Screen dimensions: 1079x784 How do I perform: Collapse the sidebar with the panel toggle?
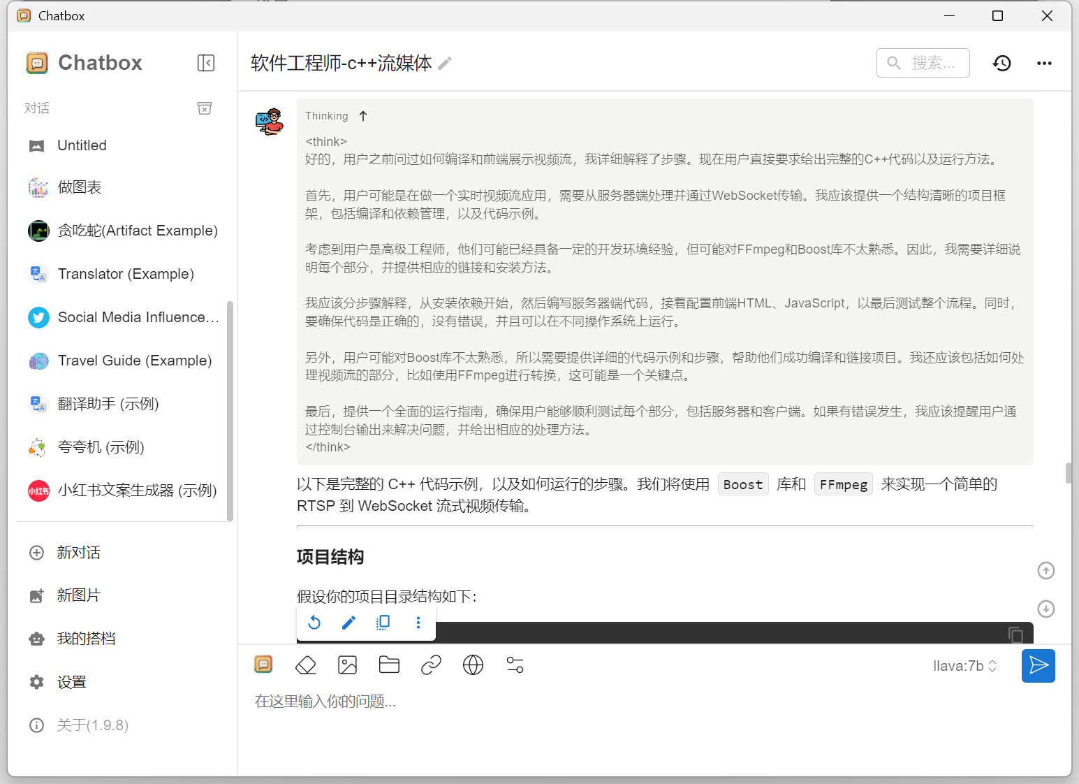click(206, 63)
